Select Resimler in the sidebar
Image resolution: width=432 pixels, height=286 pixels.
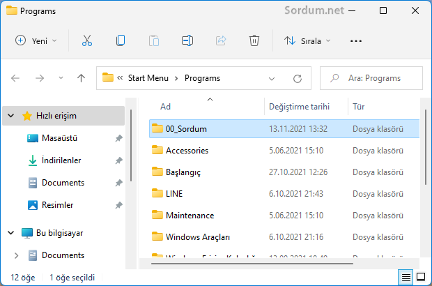58,205
